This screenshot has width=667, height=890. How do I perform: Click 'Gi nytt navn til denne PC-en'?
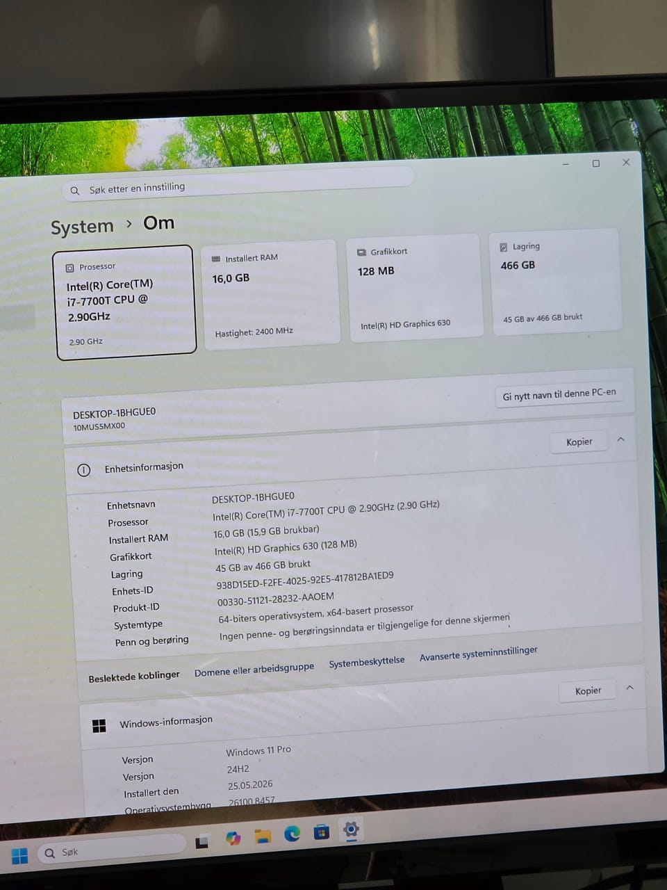pyautogui.click(x=559, y=394)
